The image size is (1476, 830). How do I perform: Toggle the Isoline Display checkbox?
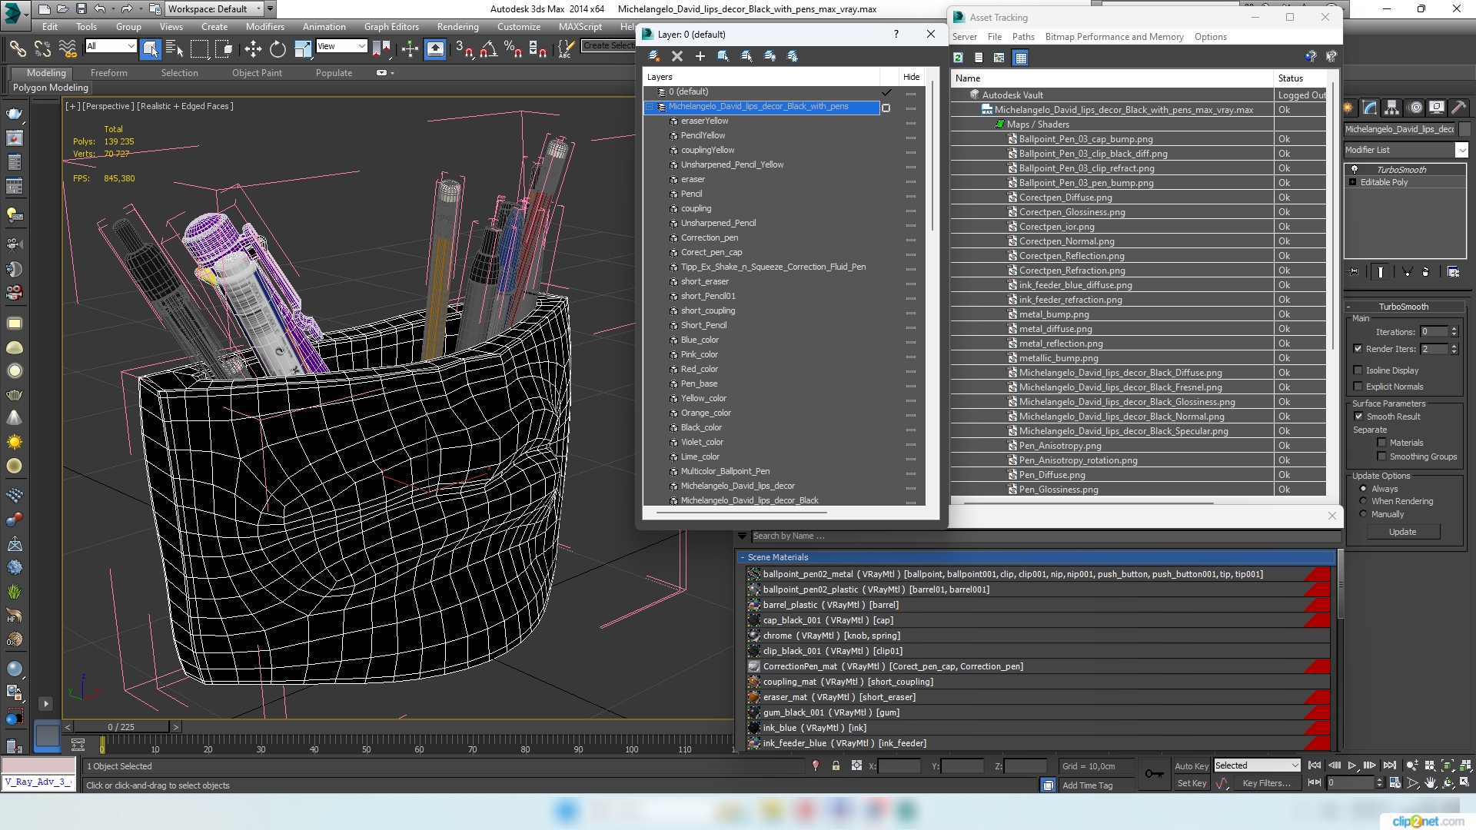pyautogui.click(x=1358, y=370)
